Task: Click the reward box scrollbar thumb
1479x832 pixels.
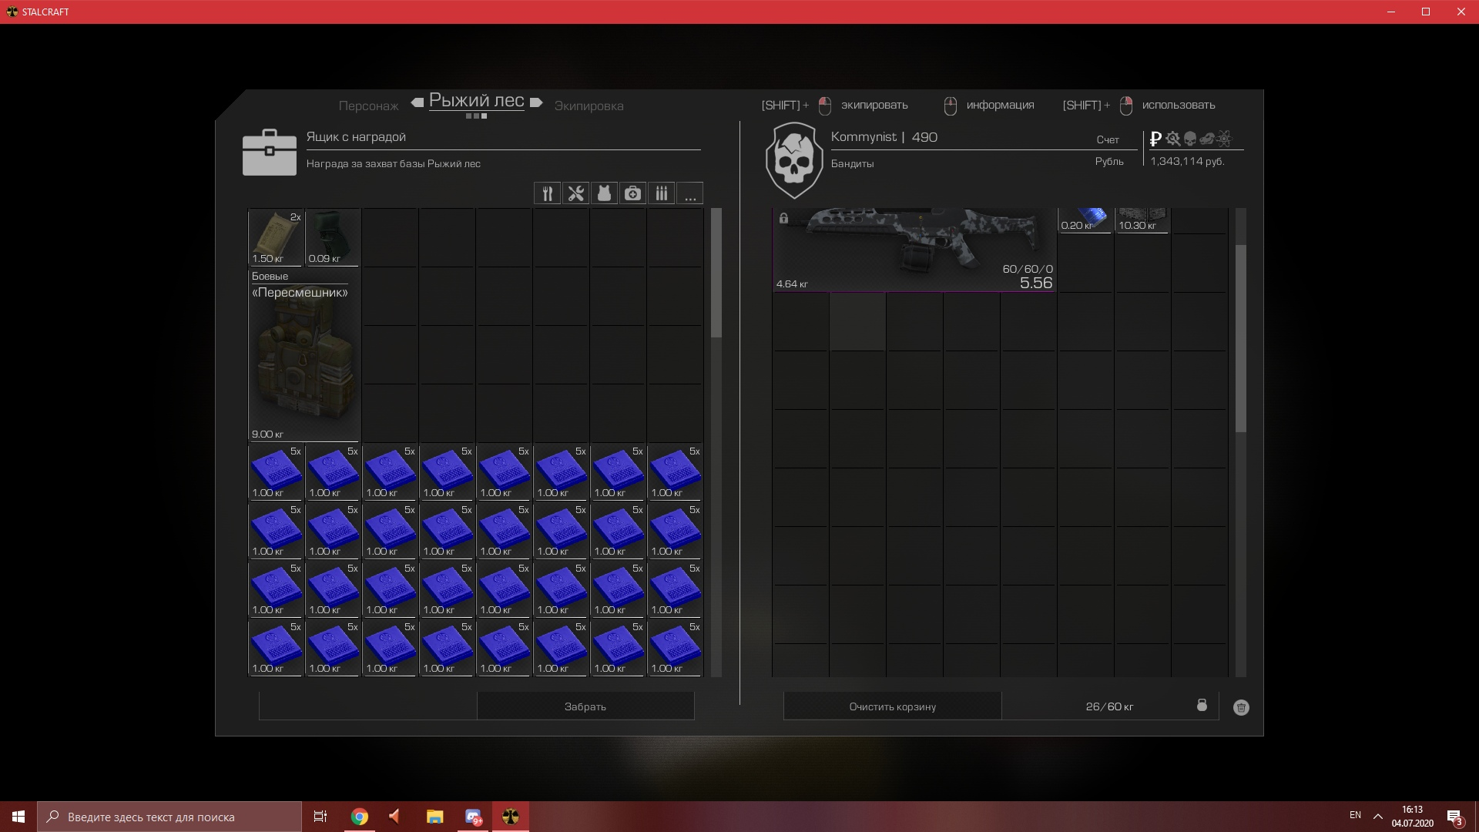Action: click(716, 273)
